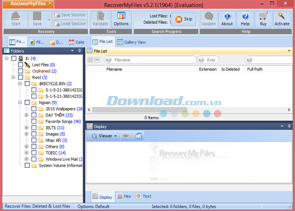The height and width of the screenshot is (211, 295).
Task: Click the Extension filter field
Action: [207, 60]
